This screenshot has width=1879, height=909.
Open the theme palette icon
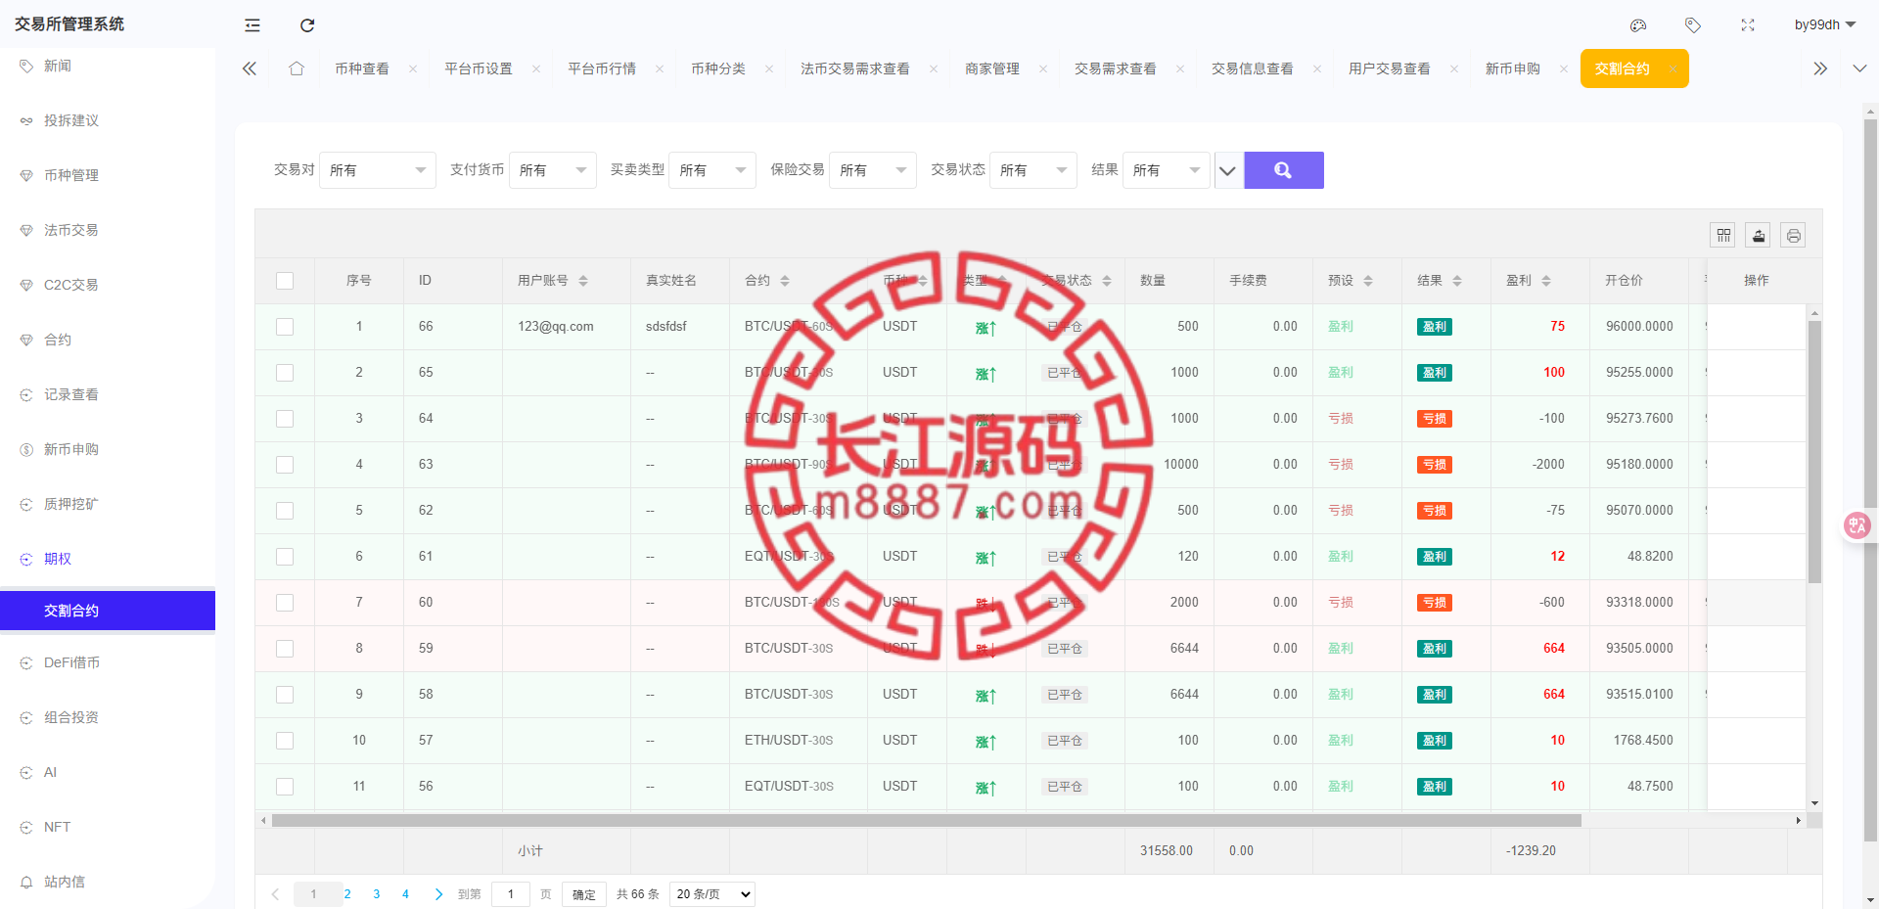[1638, 25]
